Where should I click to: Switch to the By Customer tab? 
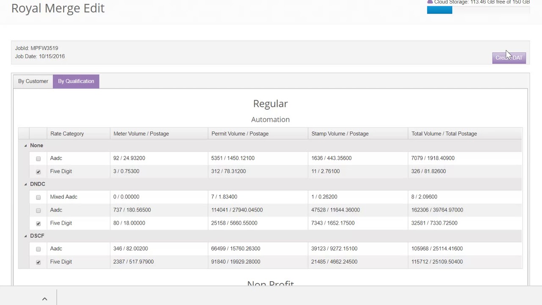33,81
